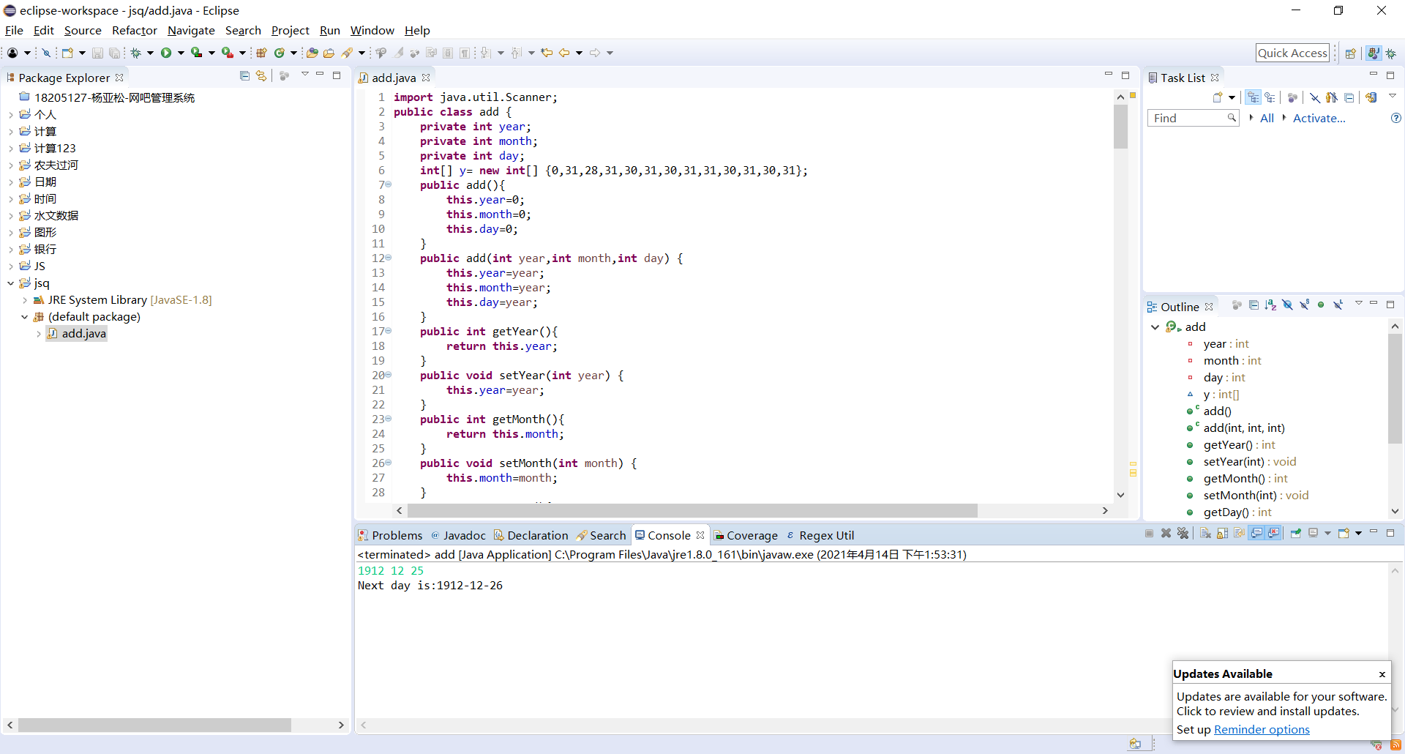Toggle Hide Completed Tasks in Task List

point(1315,97)
